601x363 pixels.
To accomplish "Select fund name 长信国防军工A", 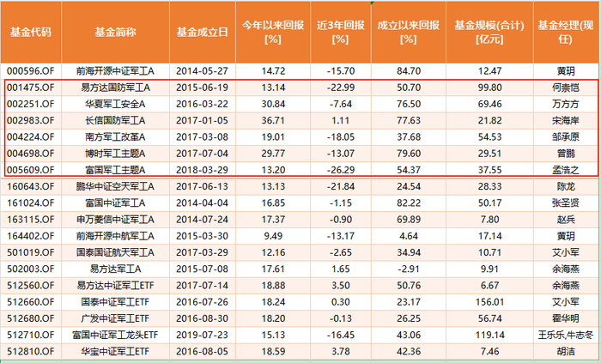I will coord(115,121).
